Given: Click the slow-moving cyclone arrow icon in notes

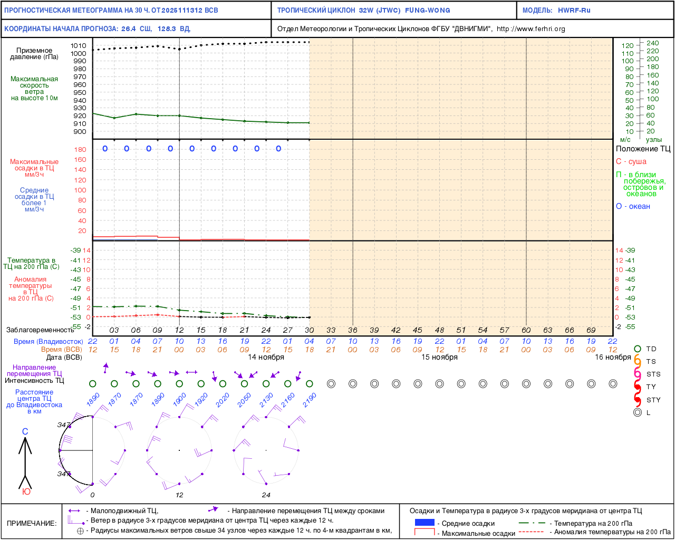Looking at the screenshot, I should coord(74,511).
